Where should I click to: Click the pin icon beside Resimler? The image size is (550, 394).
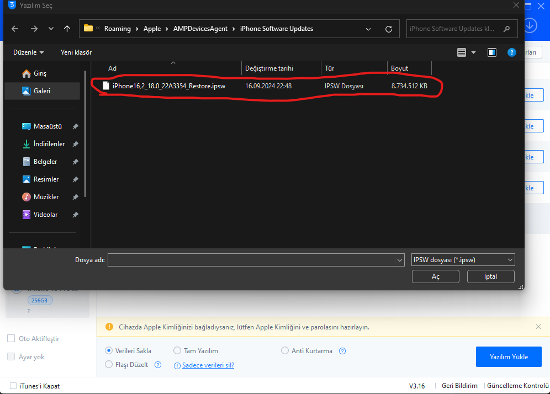click(76, 179)
